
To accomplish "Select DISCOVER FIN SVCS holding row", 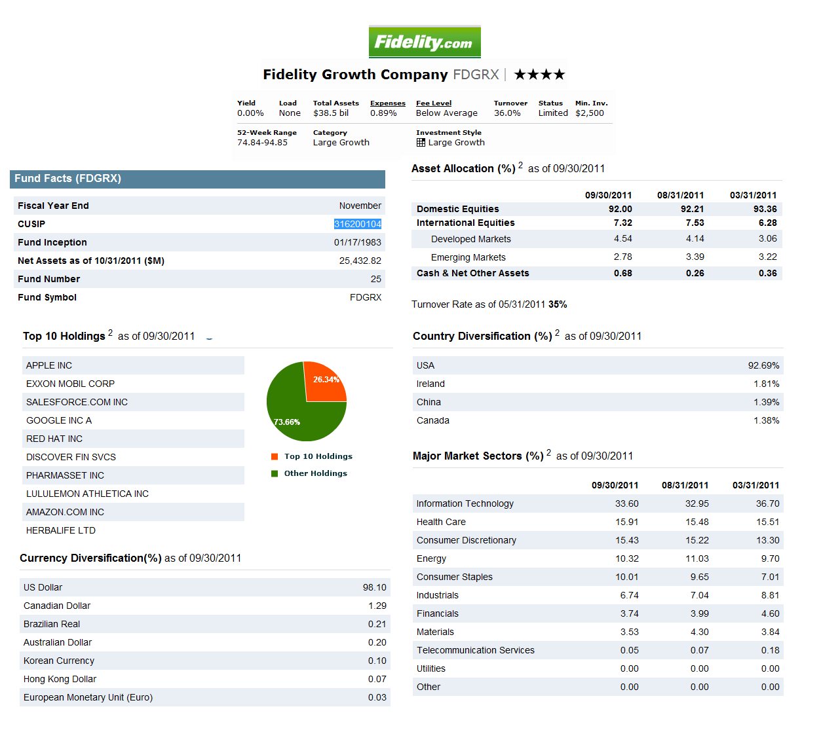I will pos(133,457).
